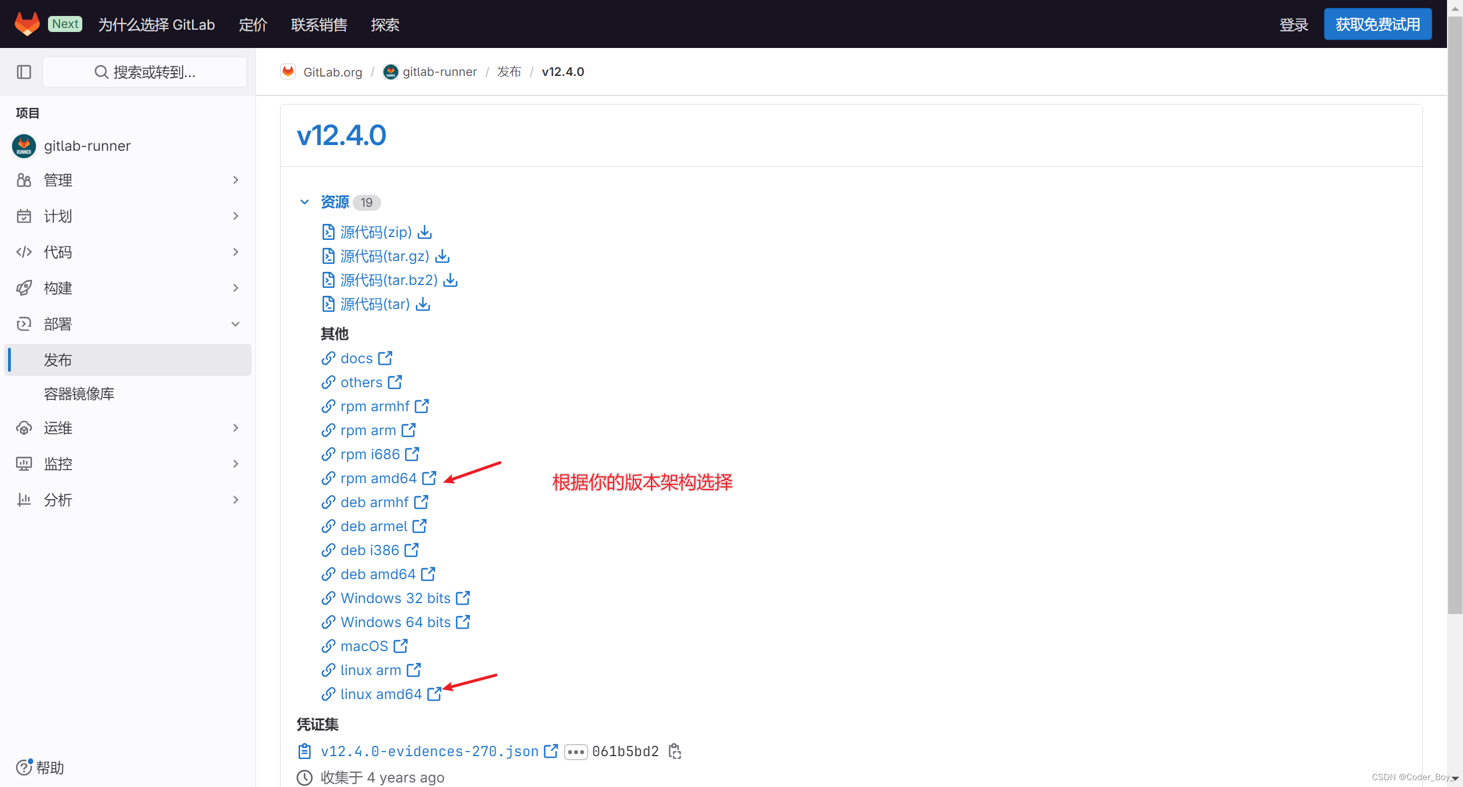The image size is (1463, 787).
Task: Click the external link icon beside Windows 64 bits
Action: [463, 622]
